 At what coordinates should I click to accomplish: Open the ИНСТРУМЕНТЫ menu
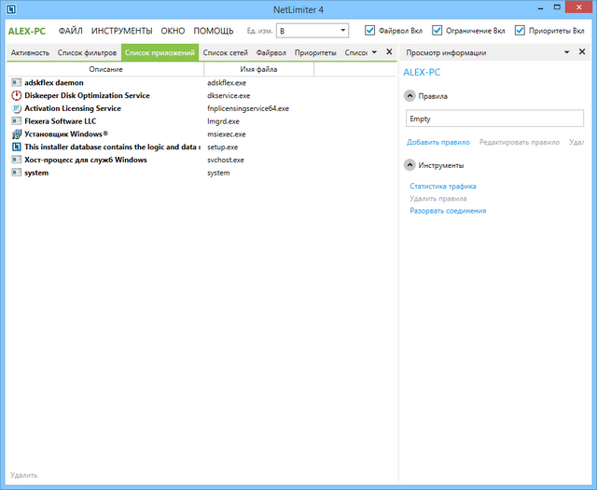pyautogui.click(x=121, y=31)
